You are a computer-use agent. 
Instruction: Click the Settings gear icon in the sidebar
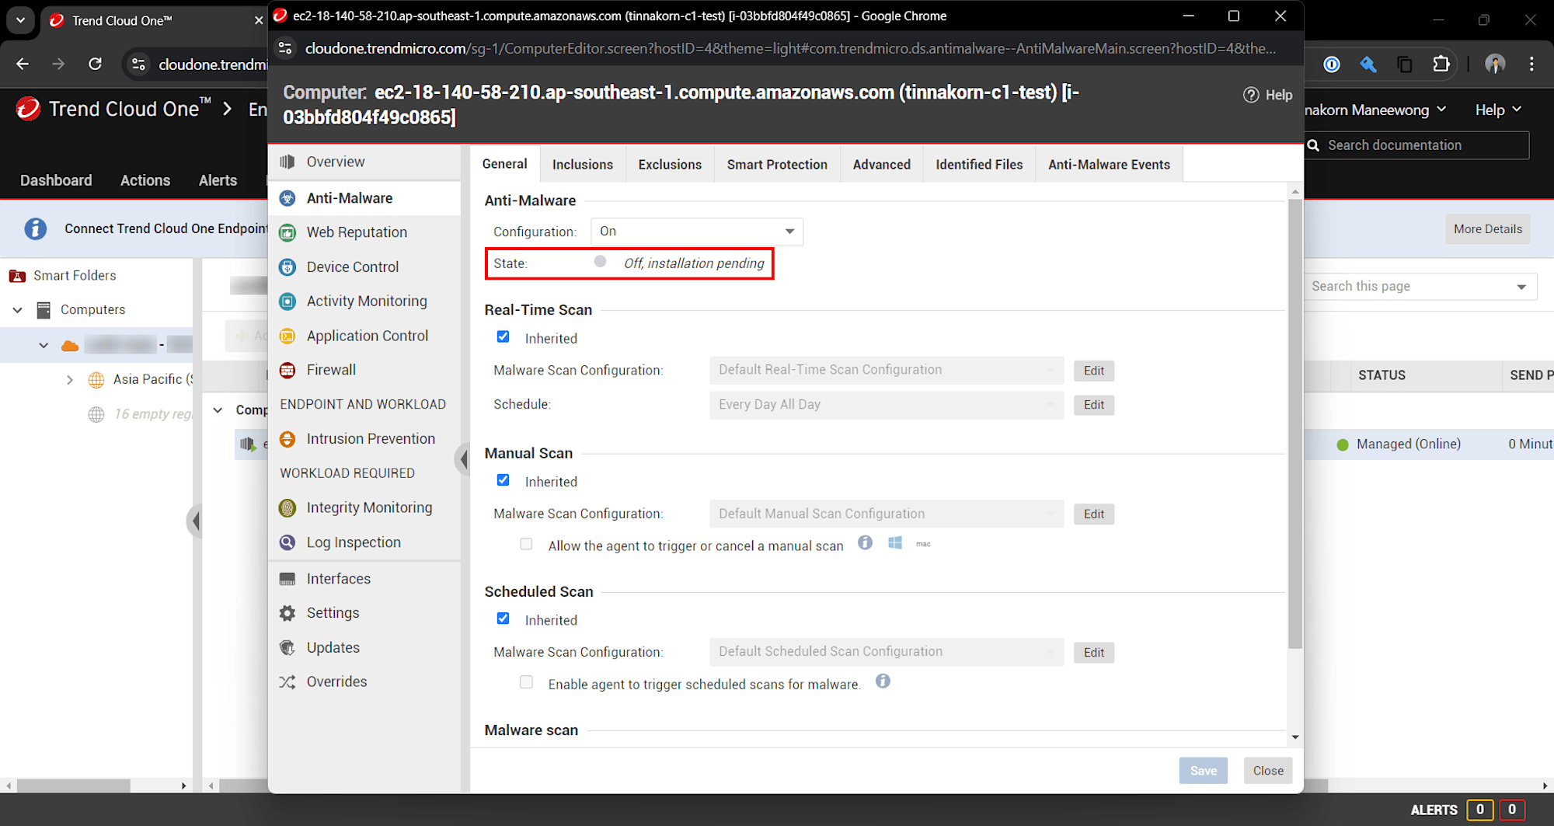point(287,613)
